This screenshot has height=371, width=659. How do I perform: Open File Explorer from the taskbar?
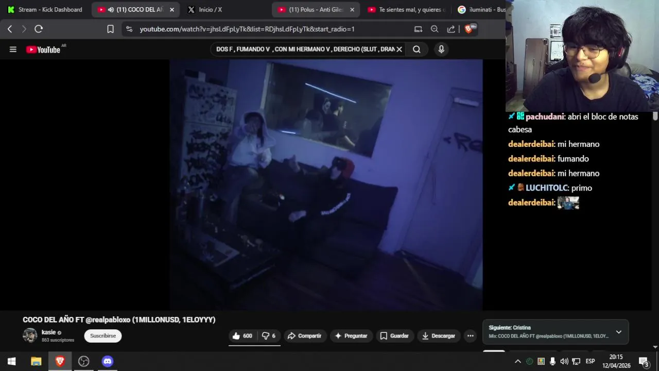point(36,361)
